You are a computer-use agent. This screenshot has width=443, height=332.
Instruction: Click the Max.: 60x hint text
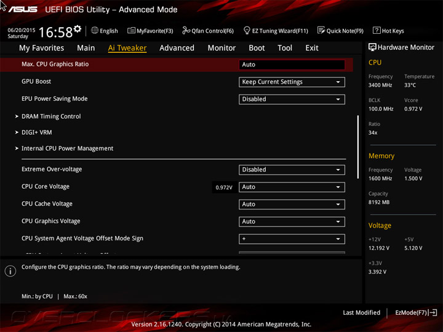click(x=75, y=296)
